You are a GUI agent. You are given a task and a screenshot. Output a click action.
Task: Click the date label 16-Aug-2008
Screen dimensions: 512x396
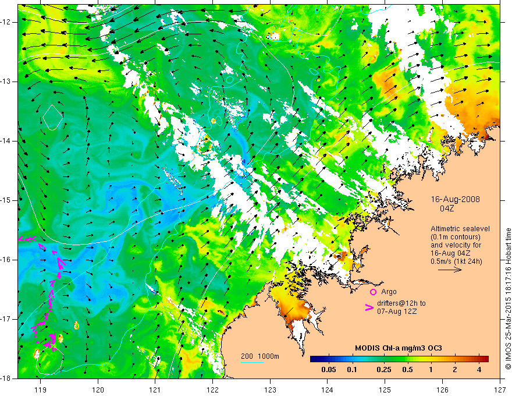click(x=455, y=199)
